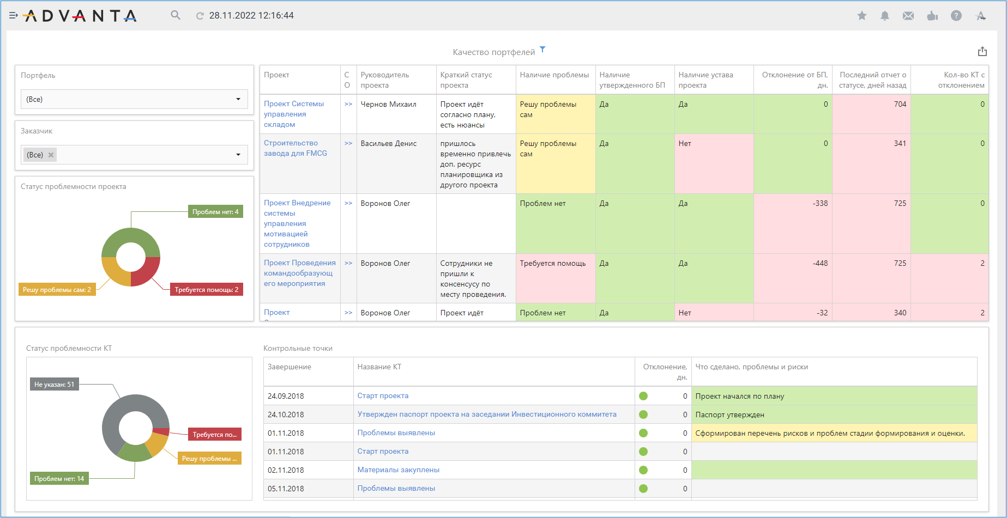Screen dimensions: 1007x518
Task: Click the search magnifier icon
Action: (175, 15)
